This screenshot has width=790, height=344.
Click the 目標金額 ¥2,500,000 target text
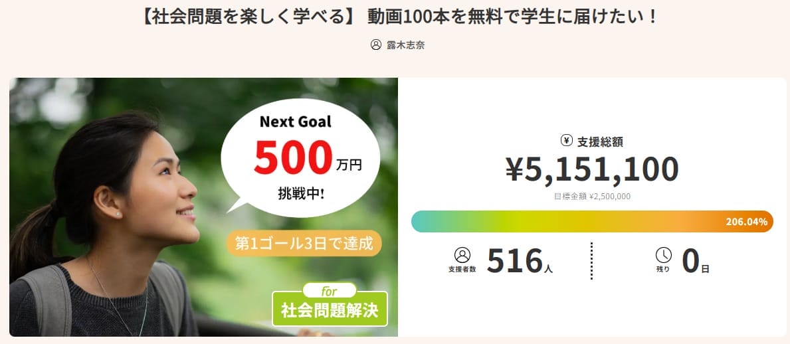tap(592, 197)
